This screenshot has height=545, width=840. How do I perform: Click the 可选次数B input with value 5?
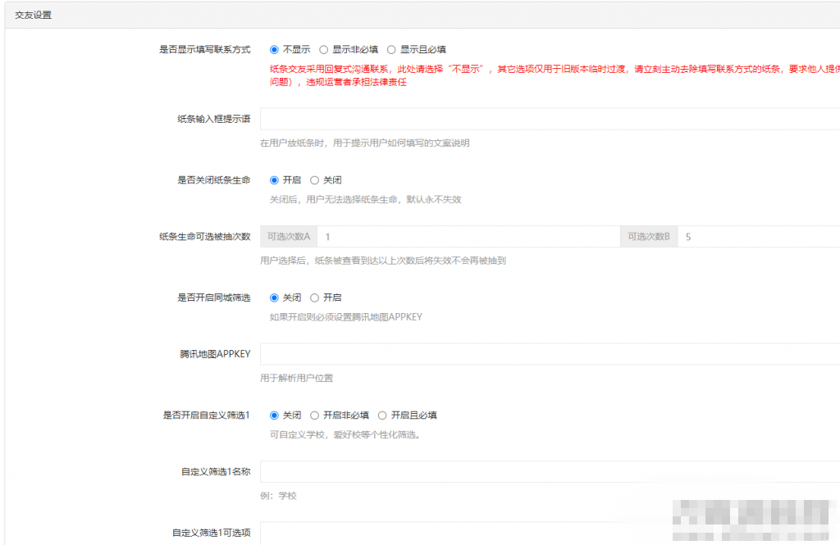point(759,237)
